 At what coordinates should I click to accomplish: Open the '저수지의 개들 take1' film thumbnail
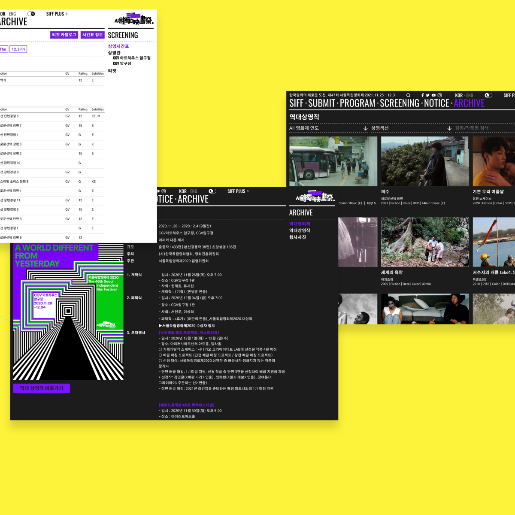494,242
